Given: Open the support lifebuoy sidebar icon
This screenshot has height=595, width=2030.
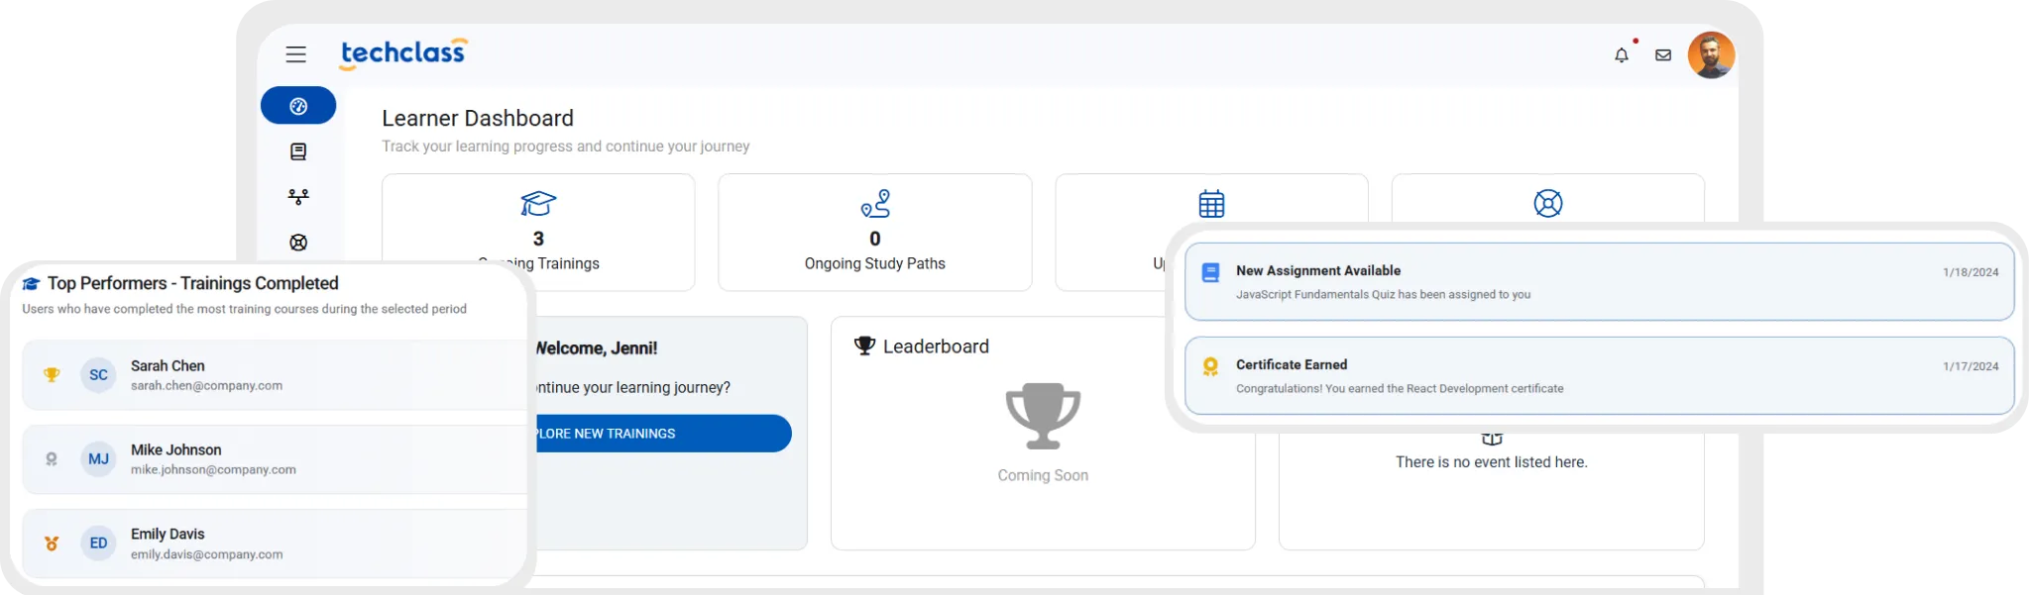Looking at the screenshot, I should pyautogui.click(x=298, y=243).
